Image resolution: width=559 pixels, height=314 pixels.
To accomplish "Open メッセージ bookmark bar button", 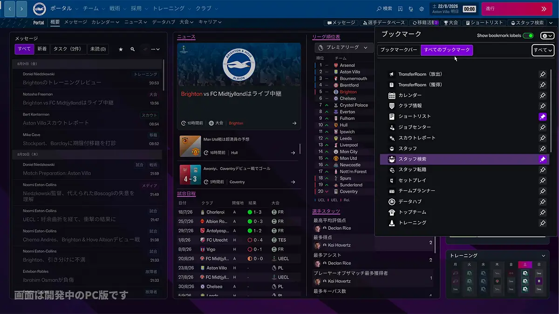I will click(341, 22).
